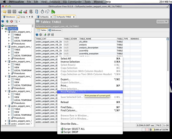Click the REMARKS column header
Viewport: 172px width, 139px height.
[136, 39]
